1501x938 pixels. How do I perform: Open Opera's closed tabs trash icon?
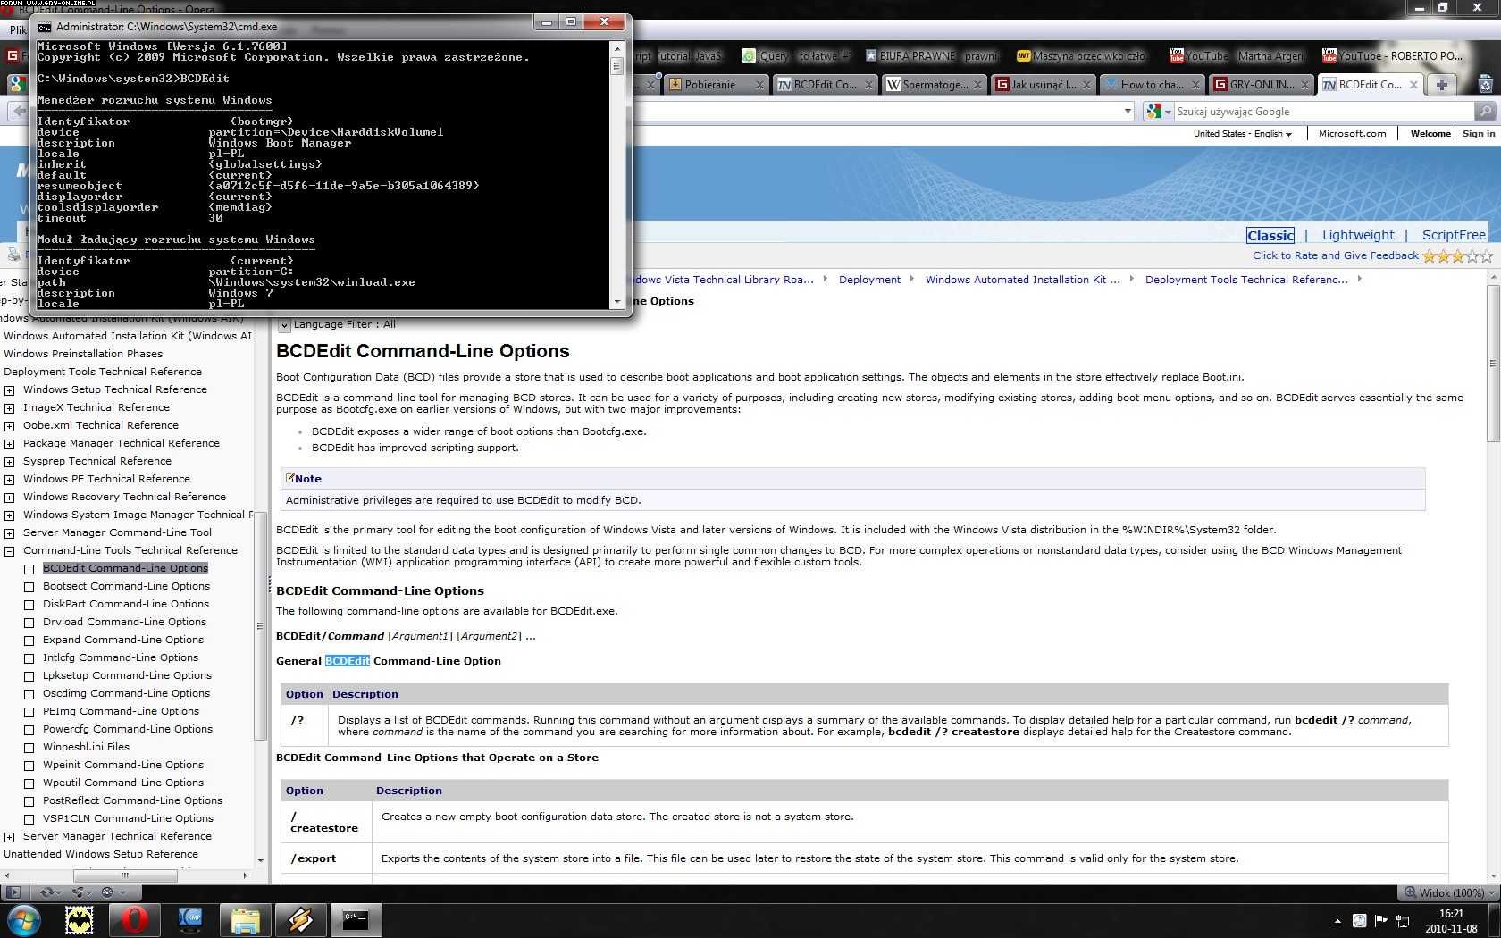pyautogui.click(x=1485, y=85)
